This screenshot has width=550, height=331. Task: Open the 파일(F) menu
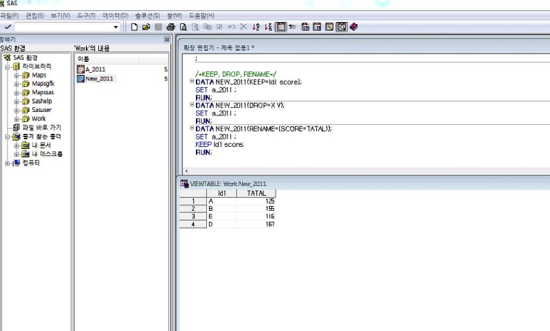point(9,15)
